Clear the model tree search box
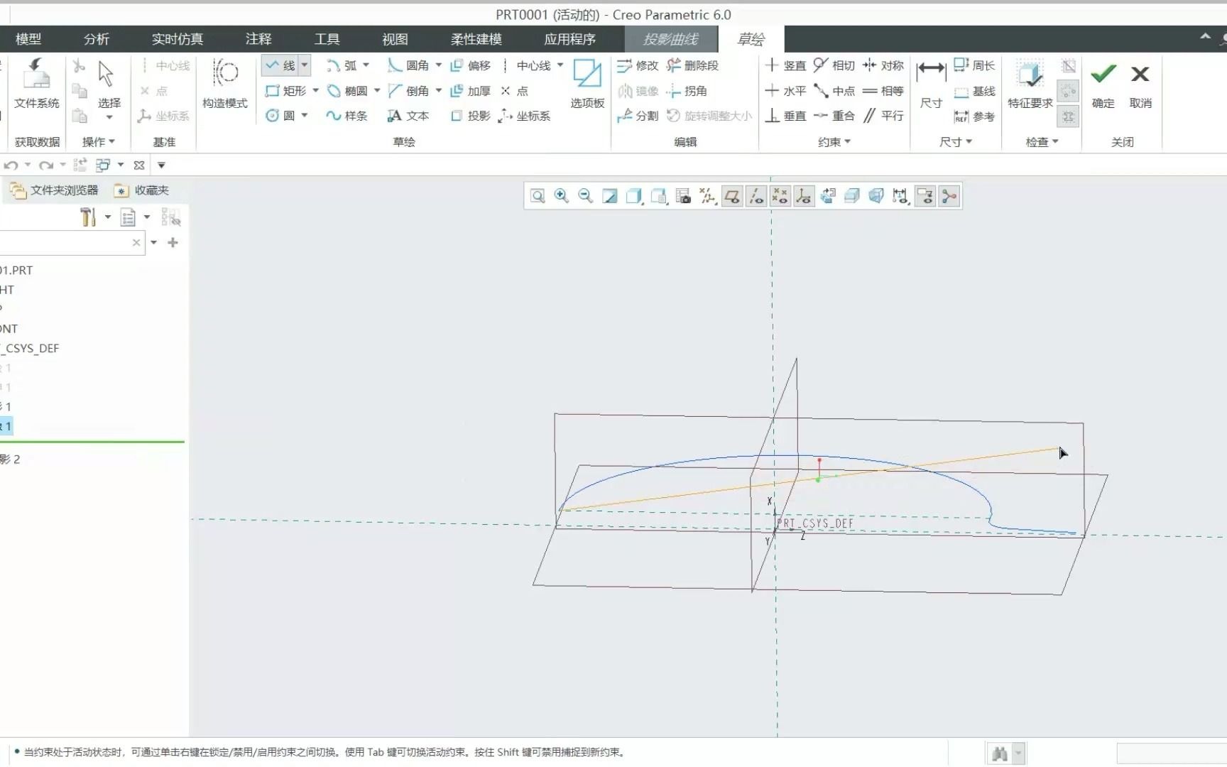 point(136,243)
